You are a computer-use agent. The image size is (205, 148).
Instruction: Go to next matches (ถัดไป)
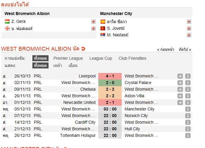pyautogui.click(x=185, y=50)
